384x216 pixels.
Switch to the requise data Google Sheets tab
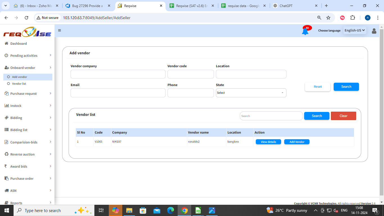click(243, 6)
